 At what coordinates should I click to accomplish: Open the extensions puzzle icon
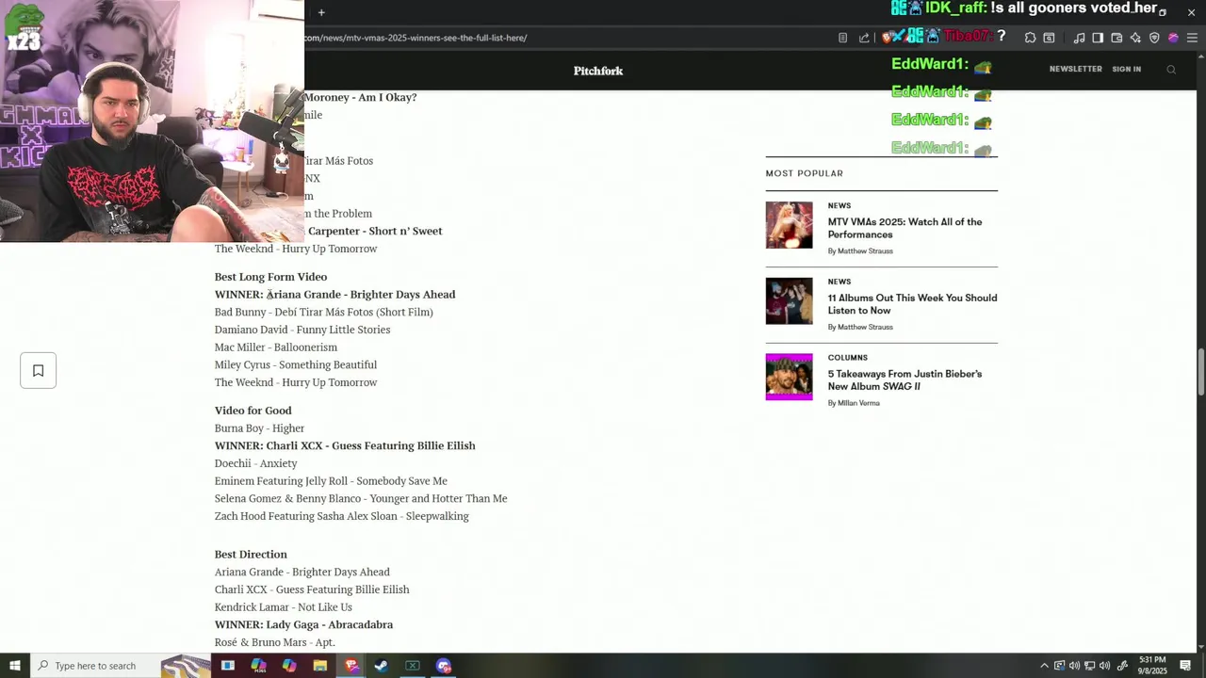click(x=1030, y=38)
